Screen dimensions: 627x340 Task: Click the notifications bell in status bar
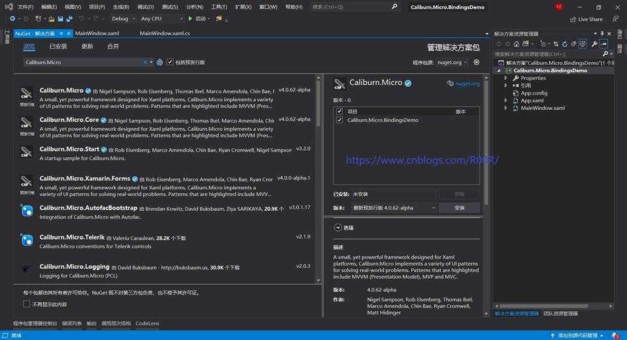615,335
